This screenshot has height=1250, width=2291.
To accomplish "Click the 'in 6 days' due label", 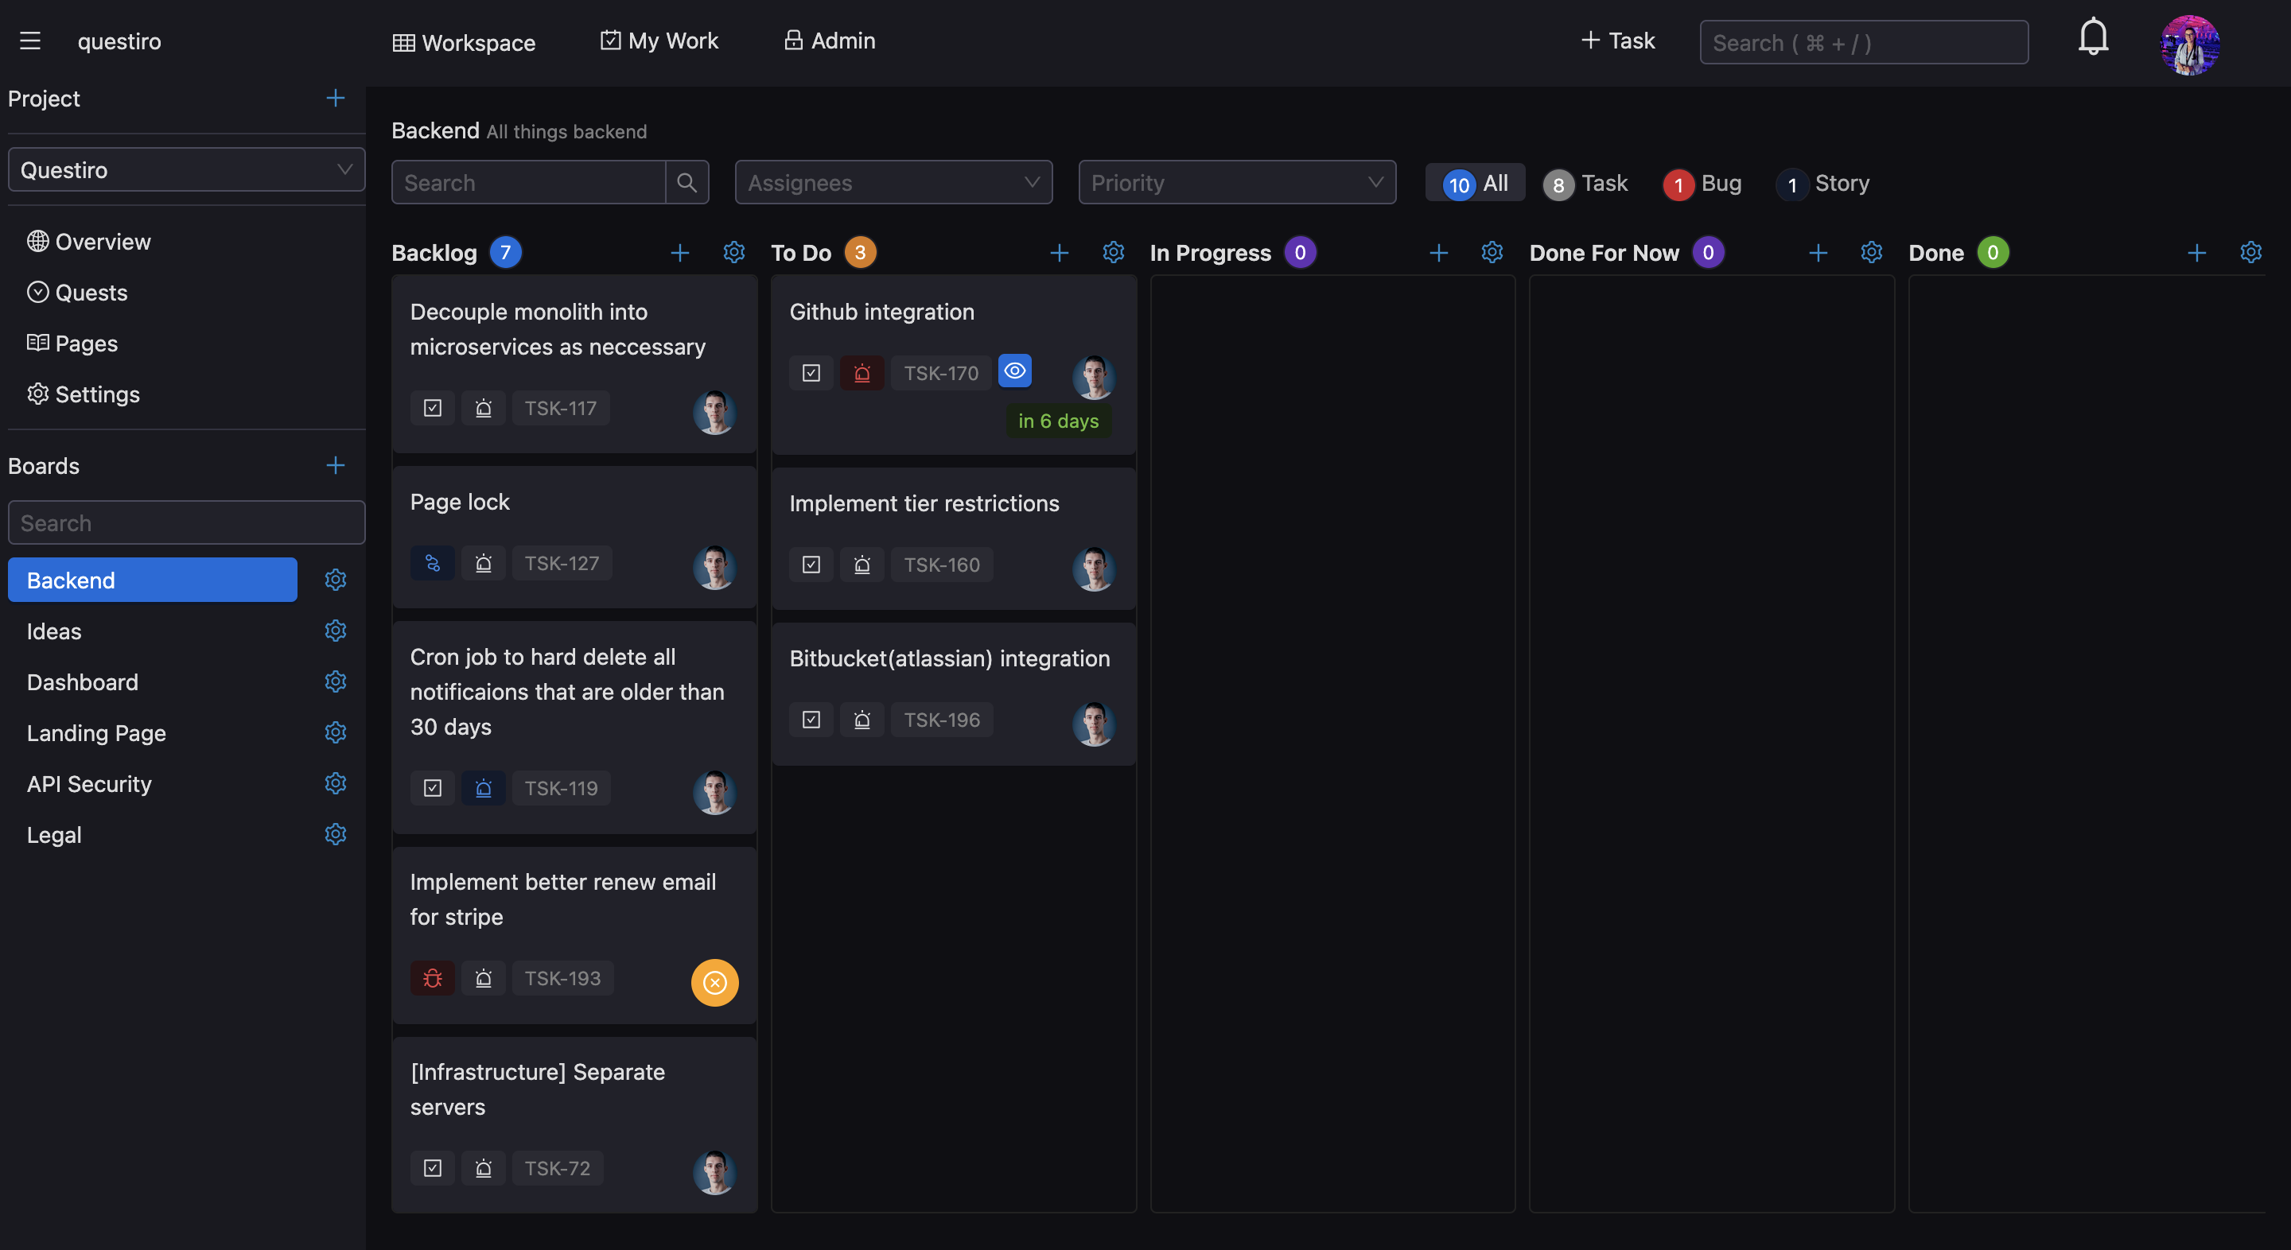I will pyautogui.click(x=1058, y=421).
